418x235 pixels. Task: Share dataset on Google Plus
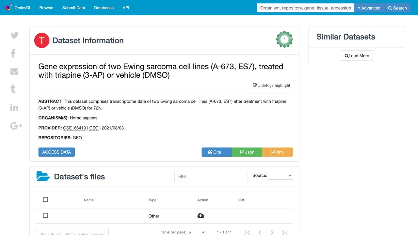16,126
